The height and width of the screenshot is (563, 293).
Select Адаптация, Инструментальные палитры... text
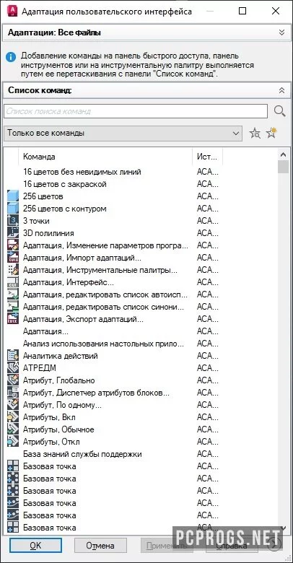click(x=100, y=270)
